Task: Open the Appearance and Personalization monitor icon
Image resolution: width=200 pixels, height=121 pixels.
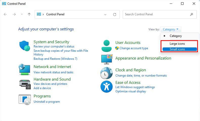Action: [x=107, y=59]
